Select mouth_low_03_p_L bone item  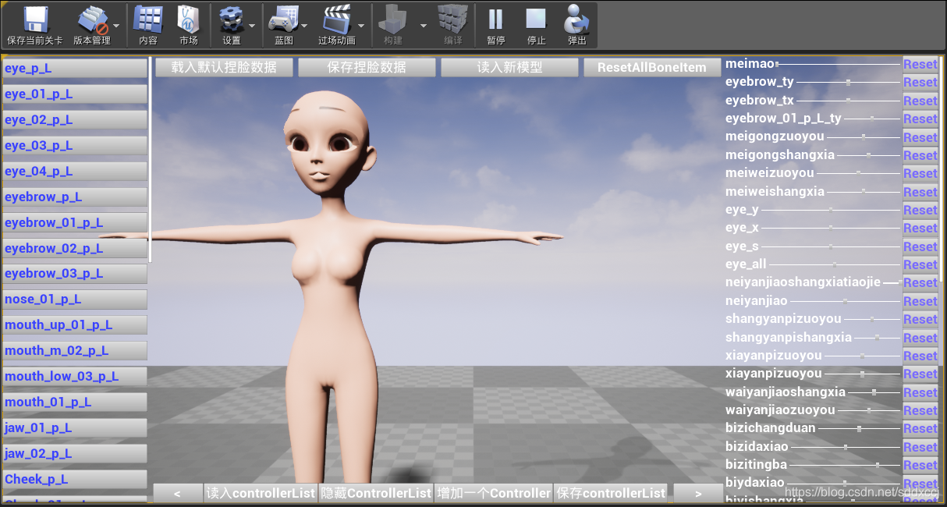[75, 377]
